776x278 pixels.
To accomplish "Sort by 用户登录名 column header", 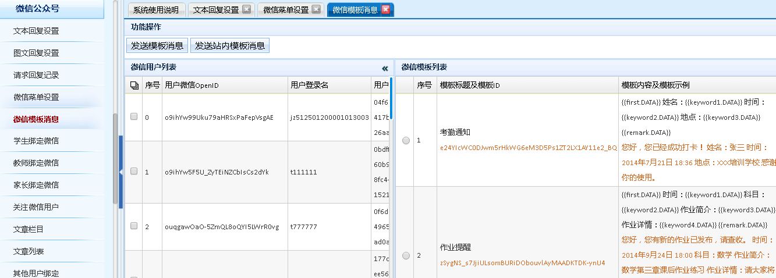I will (309, 85).
